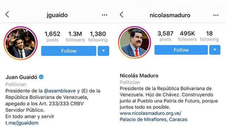Screen dimensions: 227x127
Task: Visit www.nicolasmaduro.org.ve website link
Action: point(150,113)
